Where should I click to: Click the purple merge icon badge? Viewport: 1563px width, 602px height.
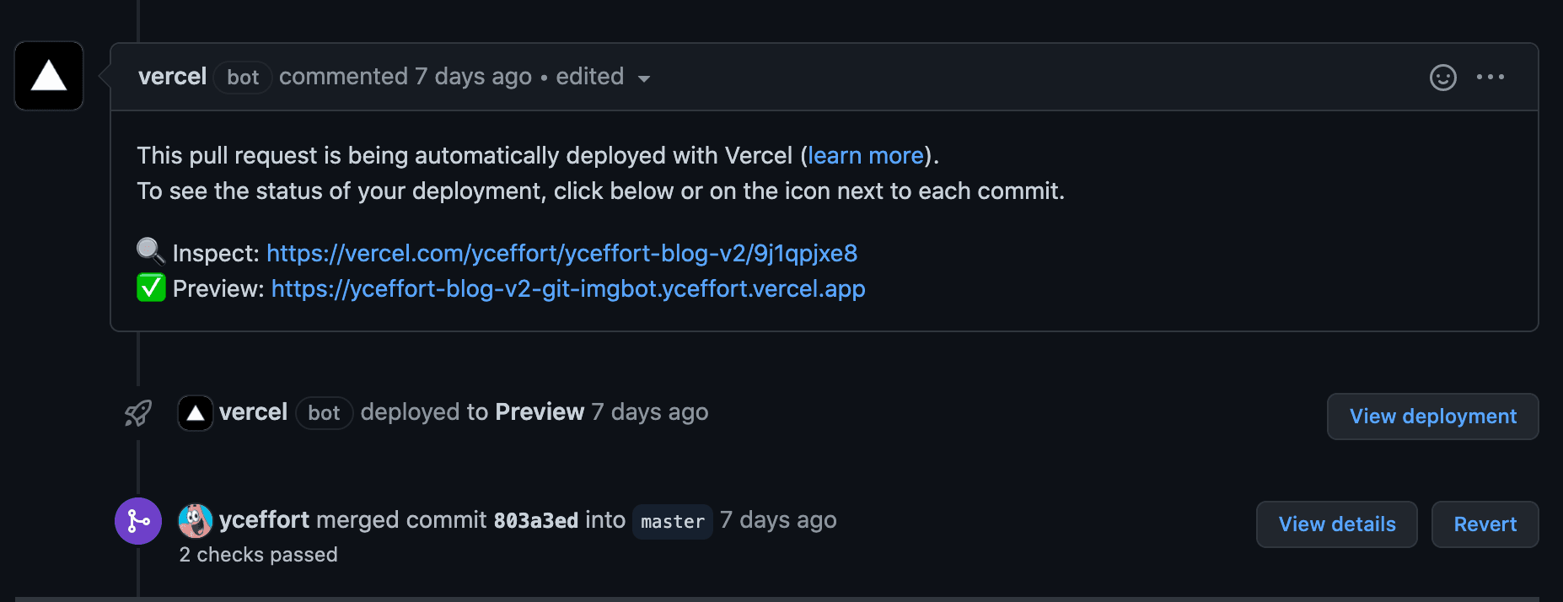[138, 521]
